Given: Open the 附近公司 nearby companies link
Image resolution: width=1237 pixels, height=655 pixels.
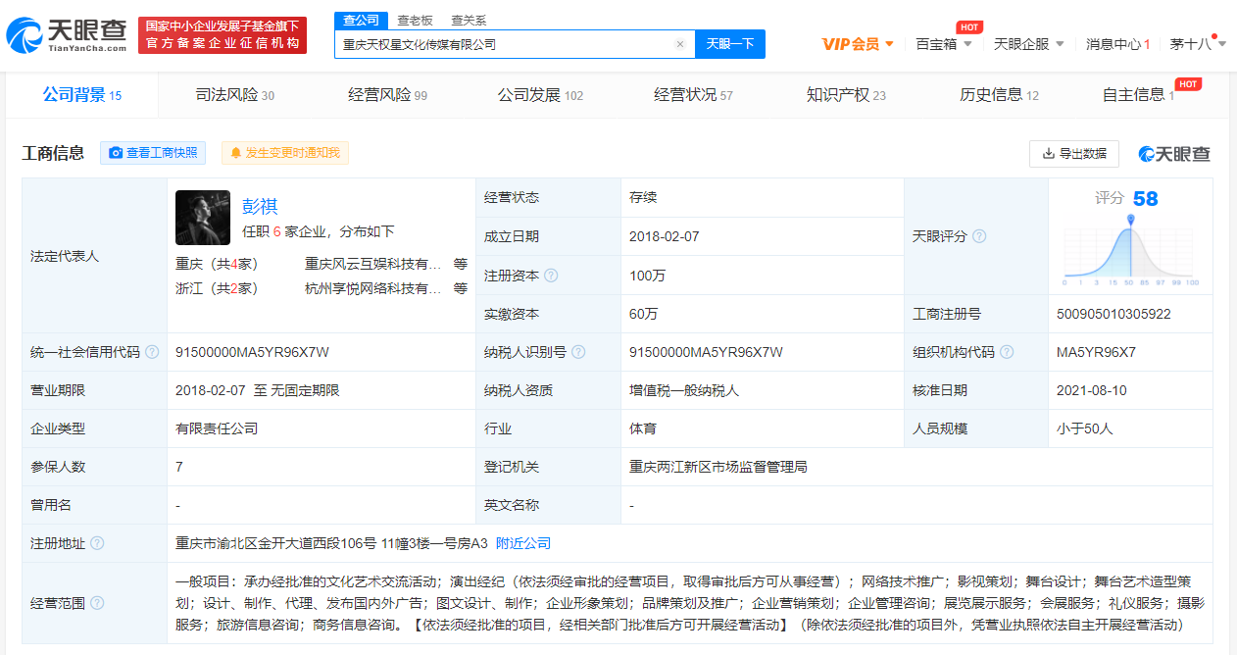Looking at the screenshot, I should [x=523, y=543].
